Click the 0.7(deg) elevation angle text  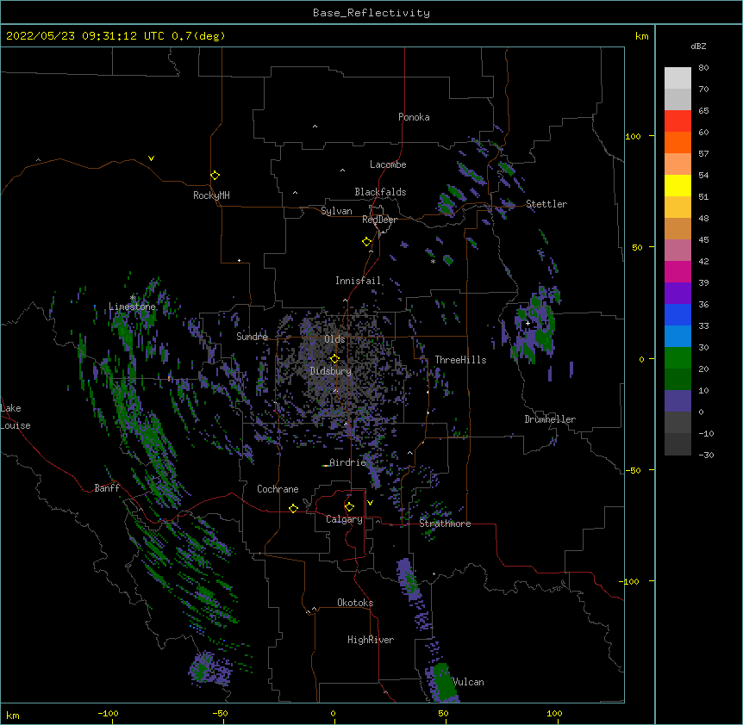click(x=198, y=36)
